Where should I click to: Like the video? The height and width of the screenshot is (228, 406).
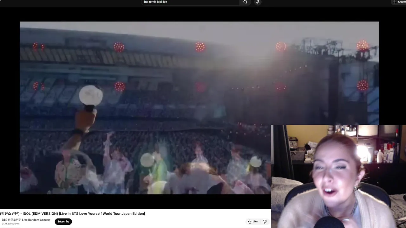click(x=253, y=222)
